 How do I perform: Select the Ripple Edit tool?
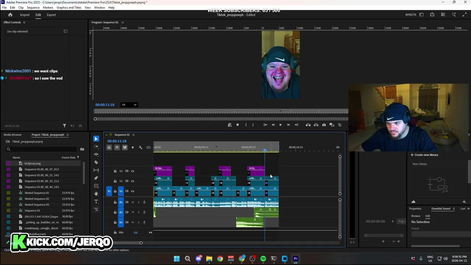coord(96,155)
